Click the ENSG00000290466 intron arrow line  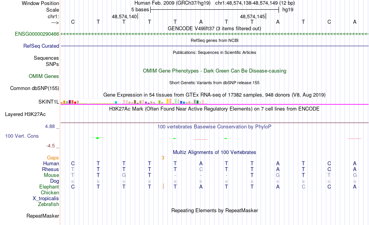[x=215, y=34]
